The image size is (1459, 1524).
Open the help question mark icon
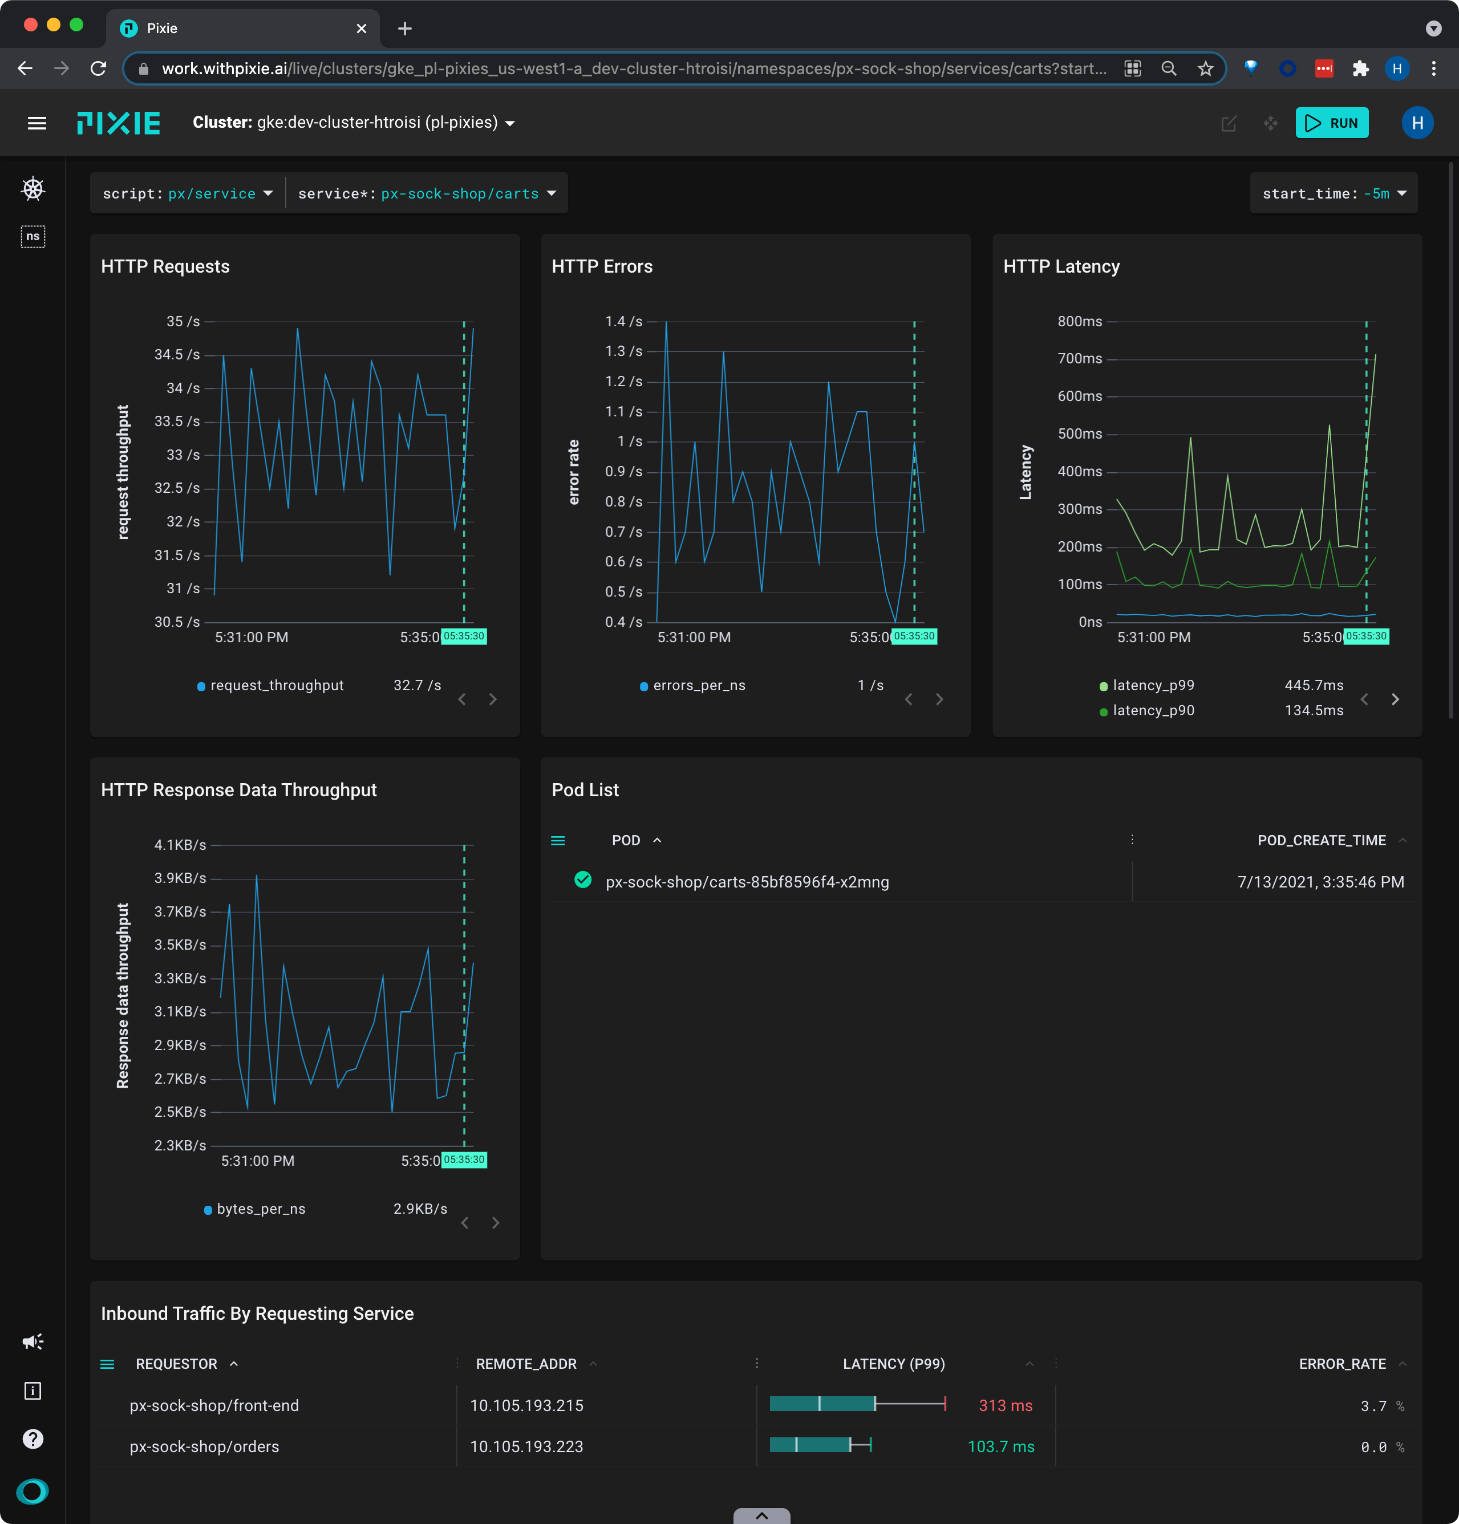click(33, 1438)
